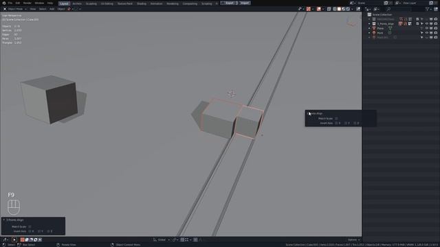Select solid viewport shading
440x247 pixels.
pyautogui.click(x=339, y=9)
